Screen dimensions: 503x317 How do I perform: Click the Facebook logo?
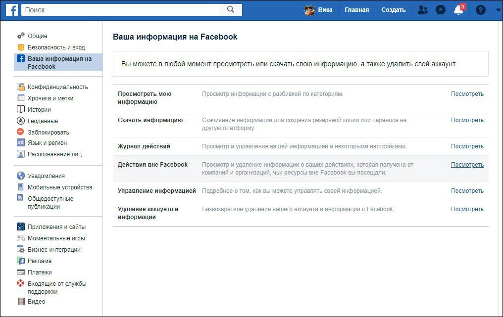click(11, 9)
